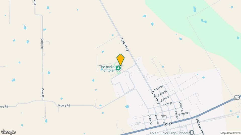This screenshot has width=241, height=135.
Task: Click the Asbury Rd road label
Action: click(64, 105)
